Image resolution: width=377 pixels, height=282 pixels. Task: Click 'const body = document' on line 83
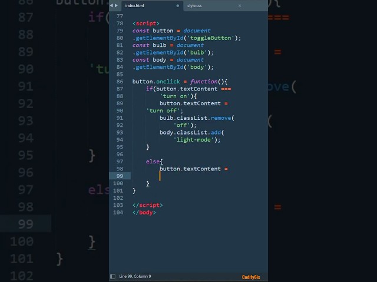[168, 60]
